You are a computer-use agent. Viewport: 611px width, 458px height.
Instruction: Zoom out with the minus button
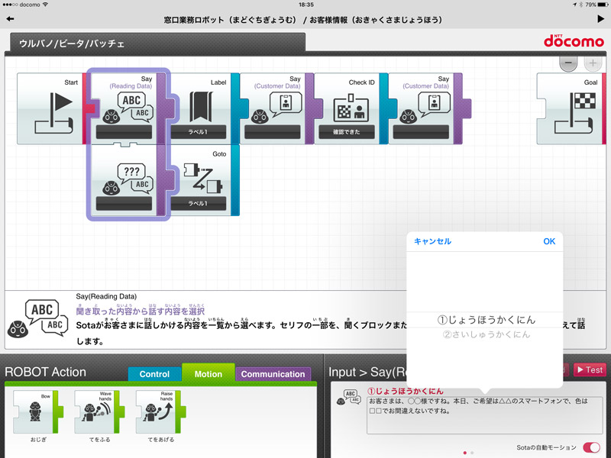568,64
